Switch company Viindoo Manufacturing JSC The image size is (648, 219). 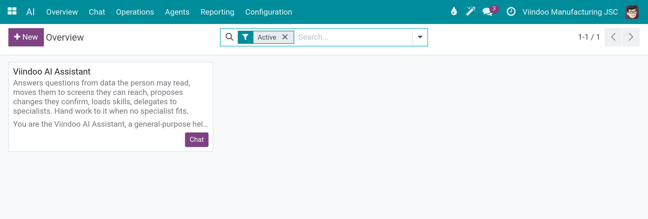pyautogui.click(x=570, y=12)
